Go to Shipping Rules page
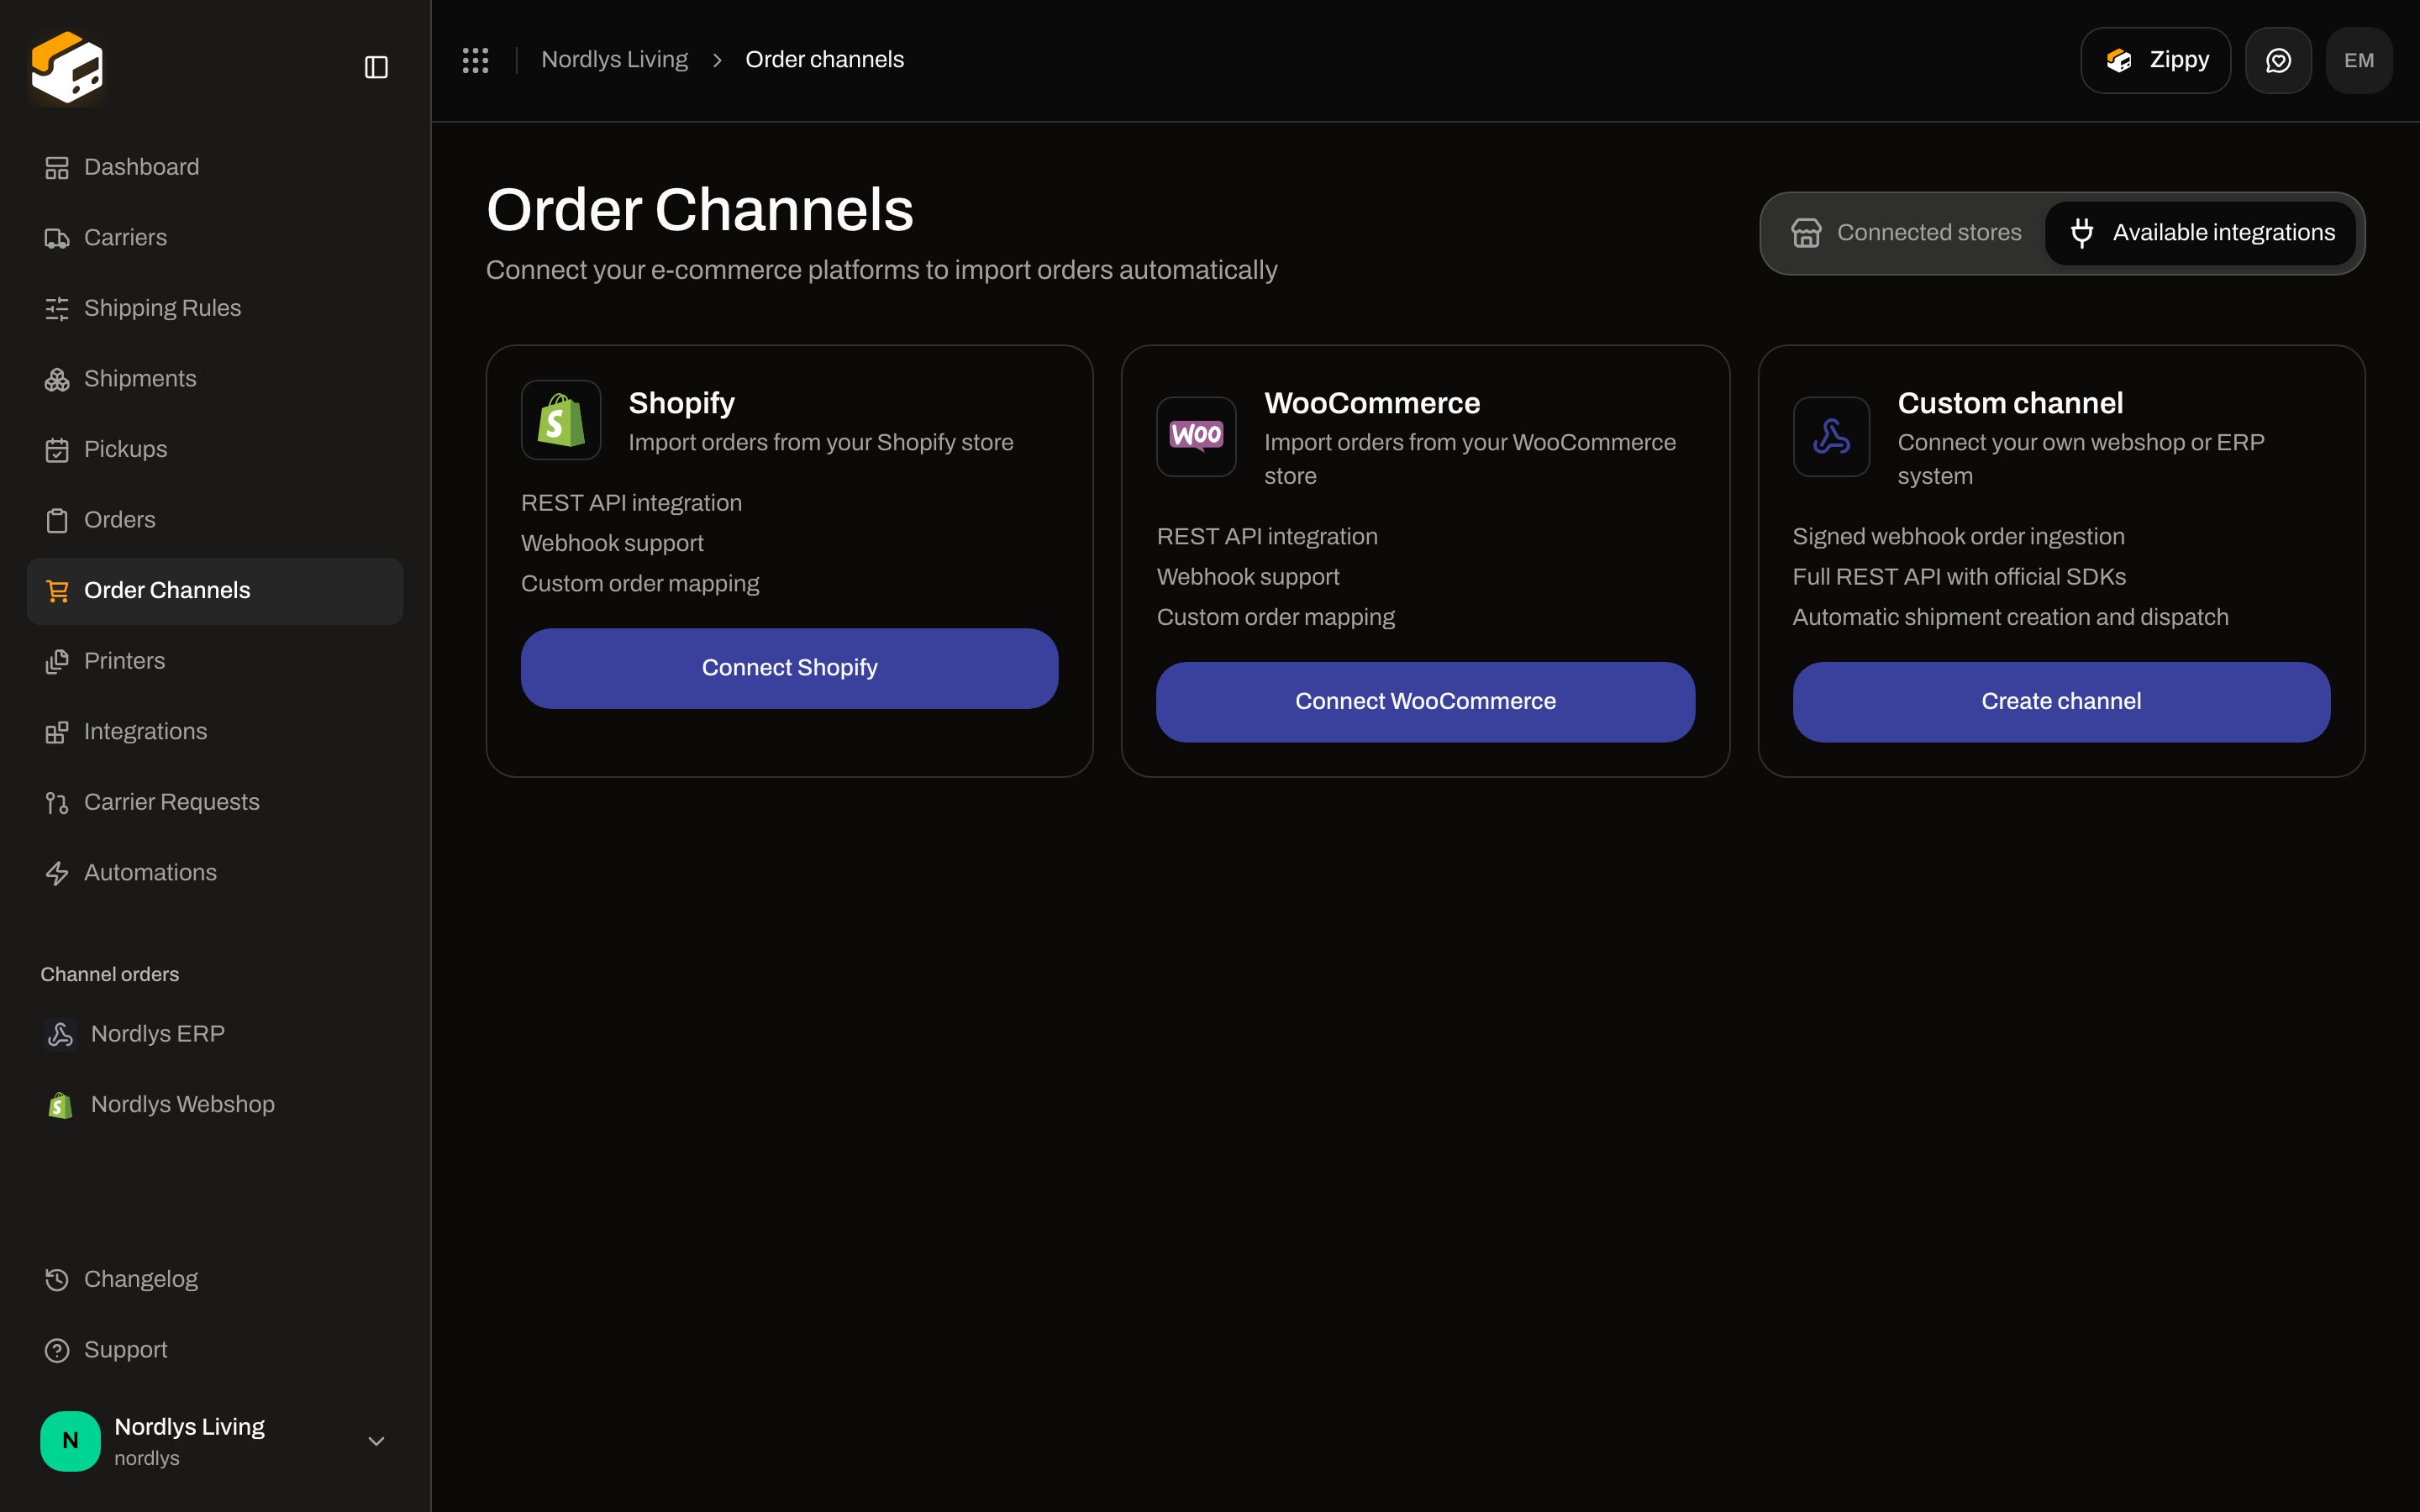Screen dimensions: 2420x1512 point(215,308)
